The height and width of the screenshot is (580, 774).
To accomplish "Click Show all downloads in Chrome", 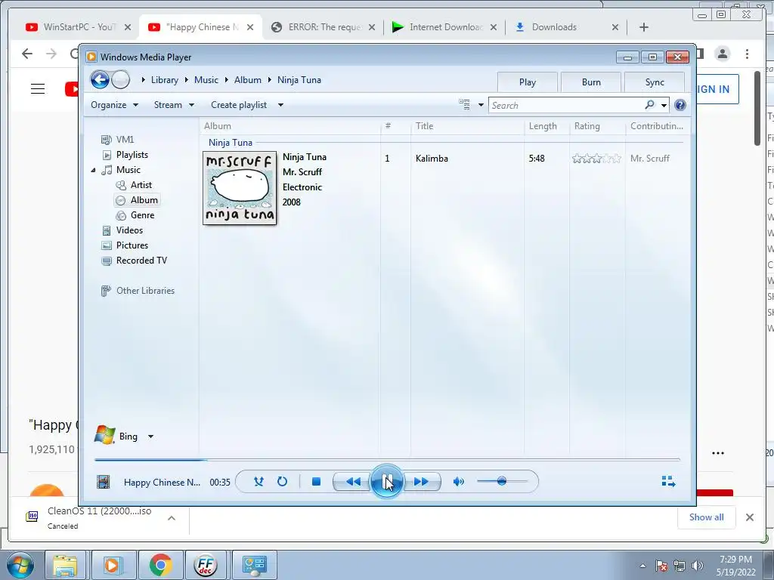I will point(707,517).
